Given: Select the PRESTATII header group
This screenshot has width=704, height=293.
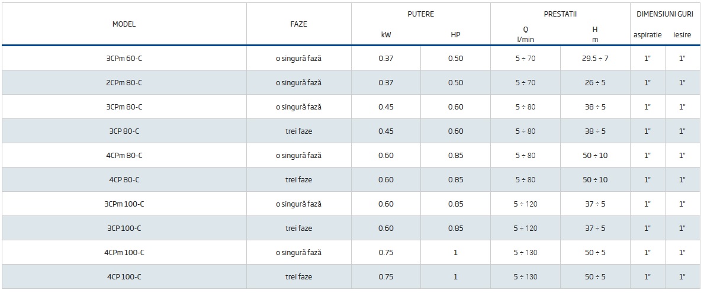Looking at the screenshot, I should click(560, 14).
